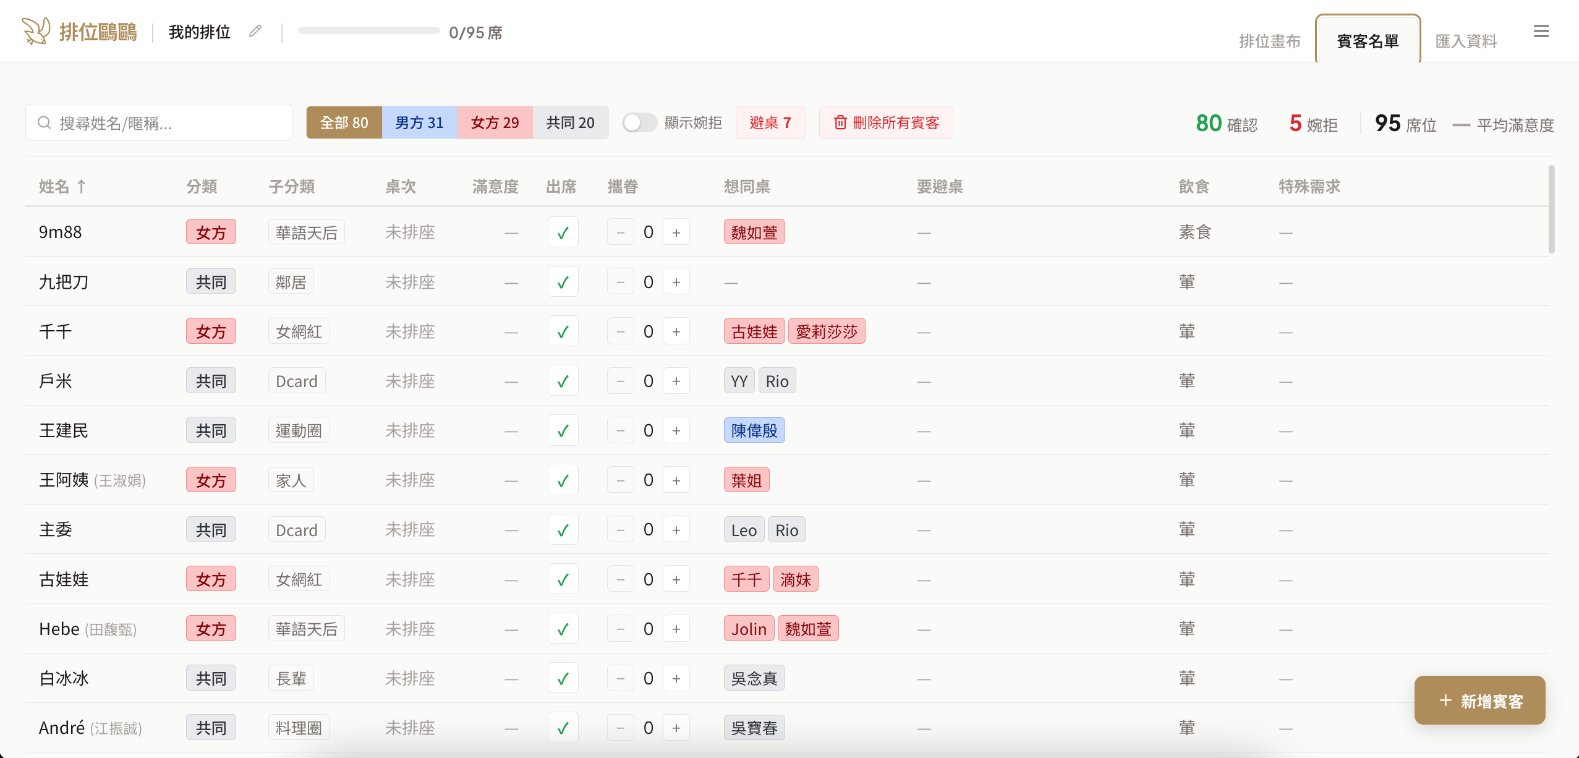Viewport: 1579px width, 758px height.
Task: Click the trash 刪除所有賓客 button
Action: click(886, 122)
